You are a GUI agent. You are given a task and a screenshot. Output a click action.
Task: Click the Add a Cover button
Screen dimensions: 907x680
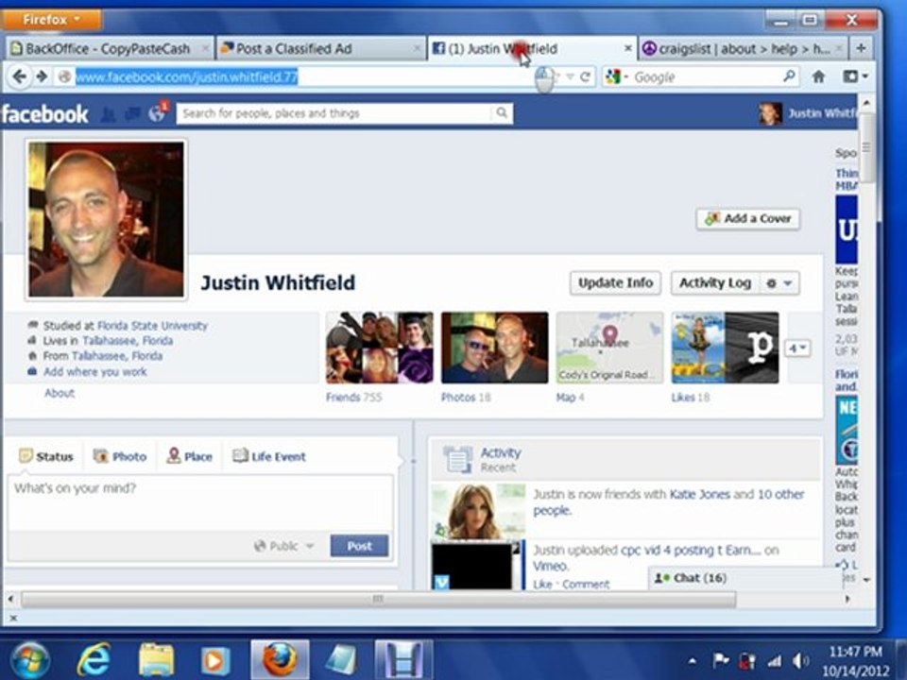point(748,218)
